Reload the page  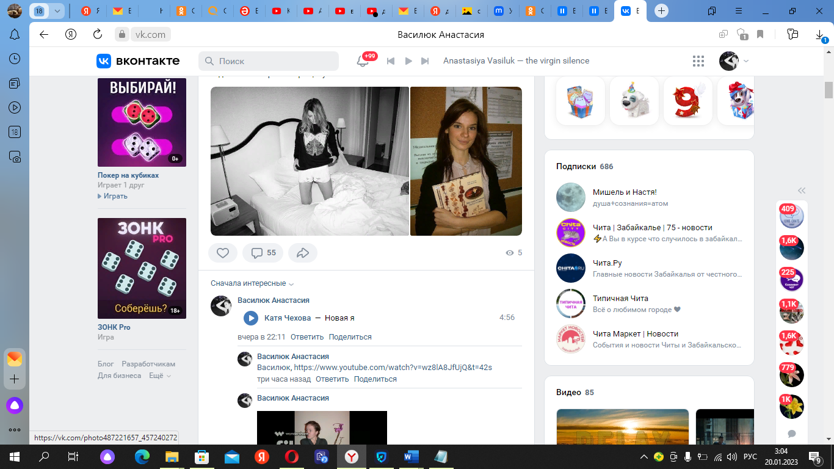point(98,35)
